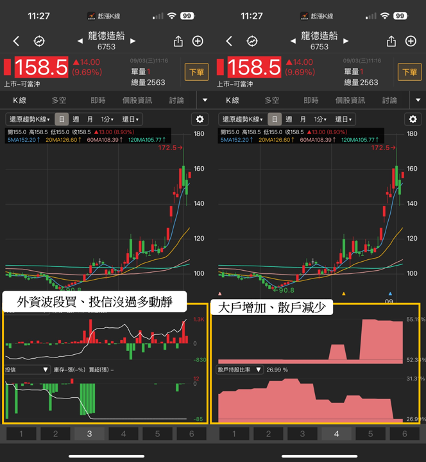Viewport: 426px width, 462px height.
Task: Select indicator page 2, right screen
Action: point(268,434)
